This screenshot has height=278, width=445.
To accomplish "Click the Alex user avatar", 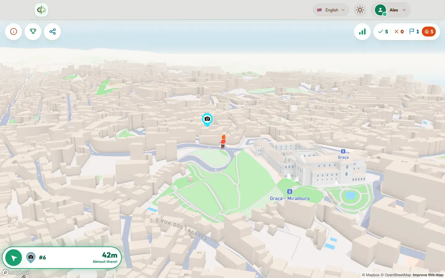I will coord(380,10).
